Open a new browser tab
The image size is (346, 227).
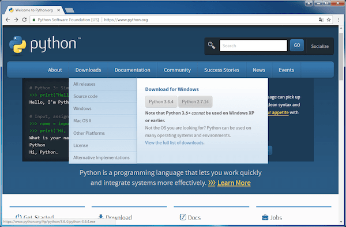[70, 10]
